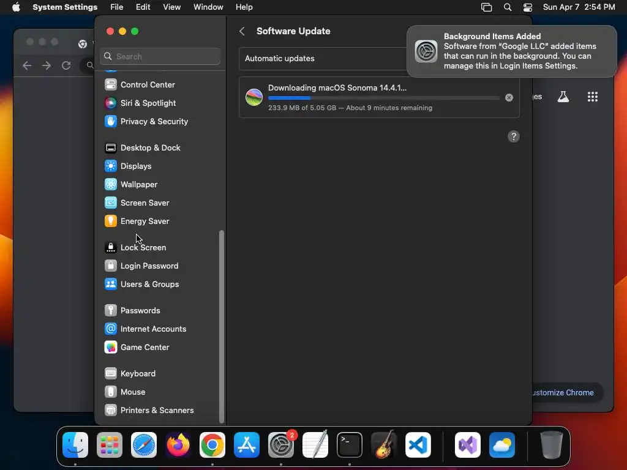The width and height of the screenshot is (627, 470).
Task: Launch Firefox from the Dock
Action: tap(178, 445)
